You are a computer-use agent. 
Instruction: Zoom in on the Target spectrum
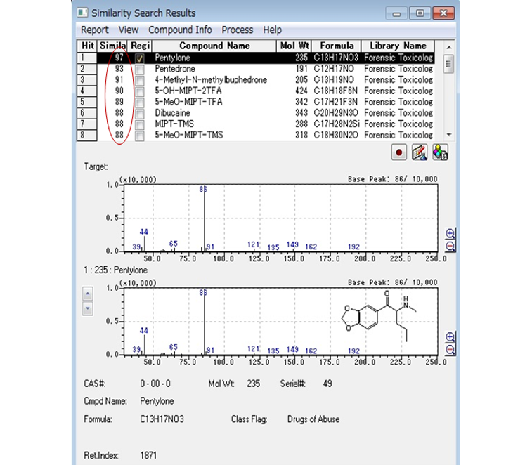tap(450, 234)
